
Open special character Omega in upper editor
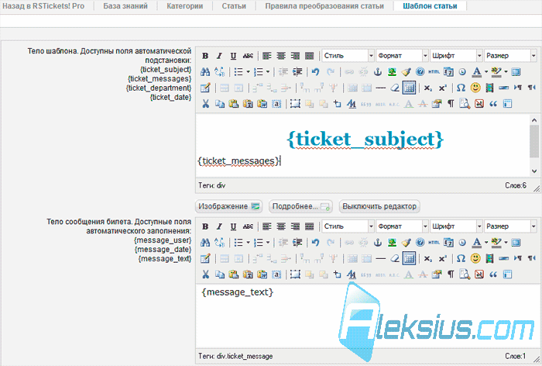point(461,88)
